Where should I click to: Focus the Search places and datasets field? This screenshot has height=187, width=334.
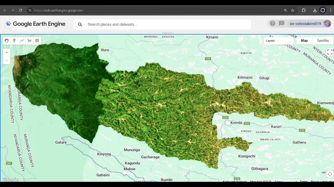(162, 24)
